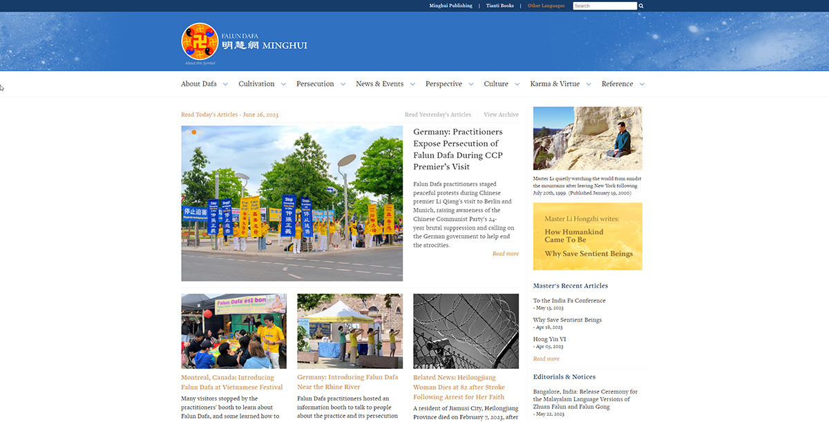Open the News & Events menu
The height and width of the screenshot is (422, 829).
(x=379, y=84)
